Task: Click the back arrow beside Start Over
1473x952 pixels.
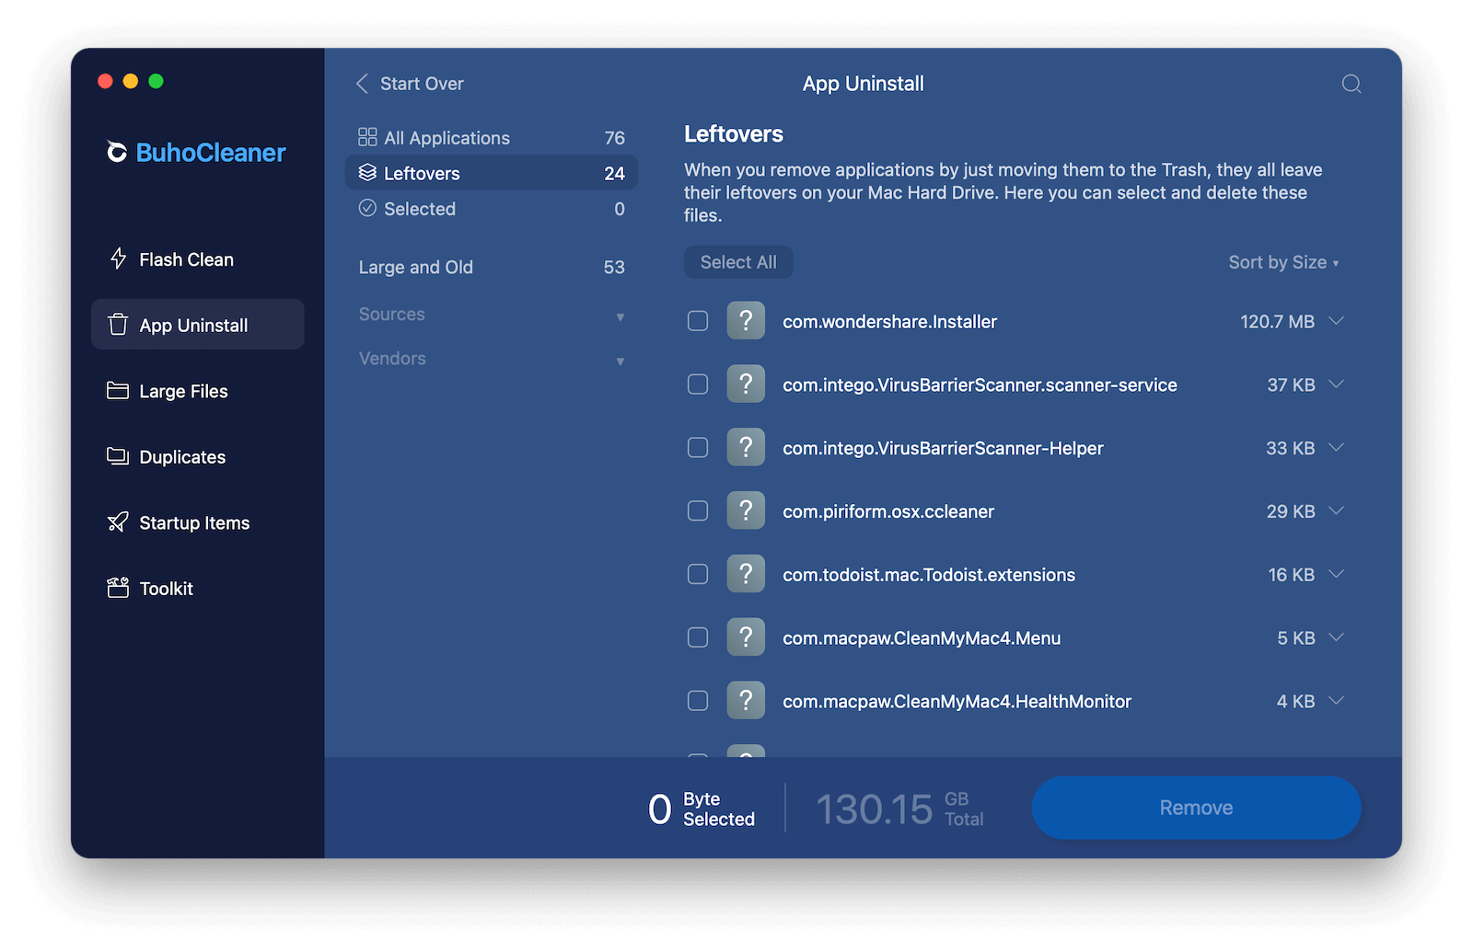Action: tap(362, 84)
